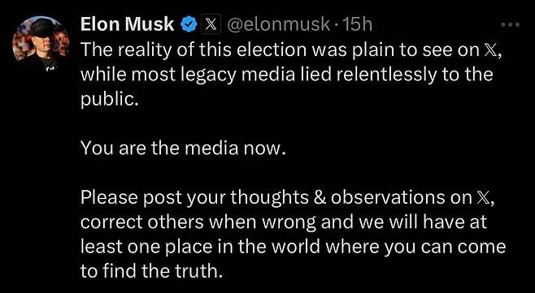The image size is (535, 293).
Task: Click the ampersand in 'thoughts & observations'
Action: (320, 199)
